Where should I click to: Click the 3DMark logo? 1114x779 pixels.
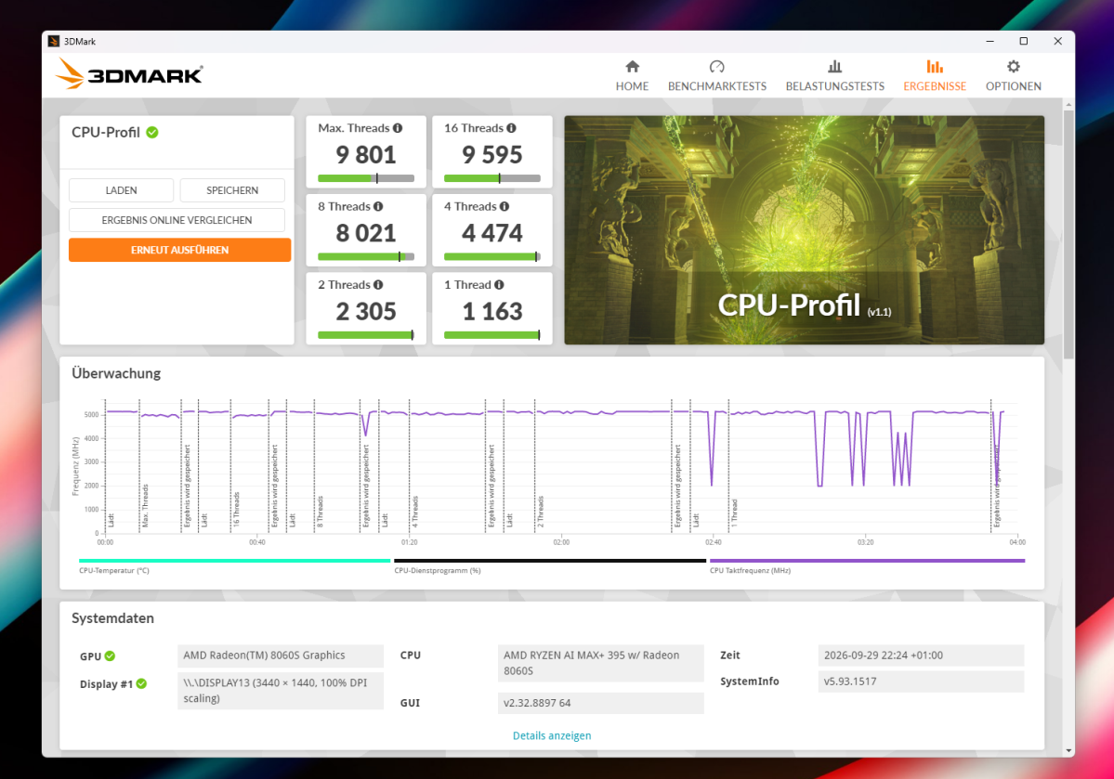pyautogui.click(x=129, y=74)
